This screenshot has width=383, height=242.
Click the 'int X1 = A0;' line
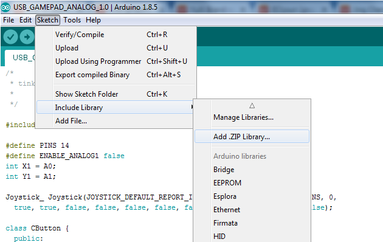tap(31, 166)
